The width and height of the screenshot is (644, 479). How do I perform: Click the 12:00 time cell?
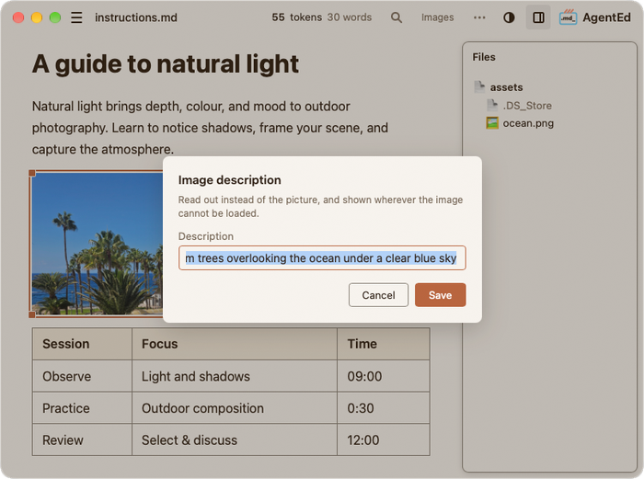tap(384, 439)
